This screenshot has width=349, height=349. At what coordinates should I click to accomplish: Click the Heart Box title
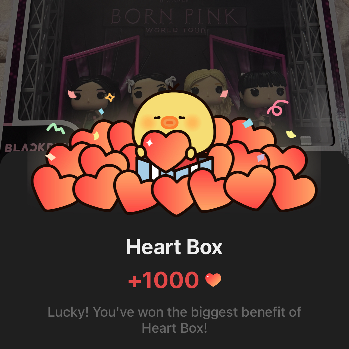[174, 247]
